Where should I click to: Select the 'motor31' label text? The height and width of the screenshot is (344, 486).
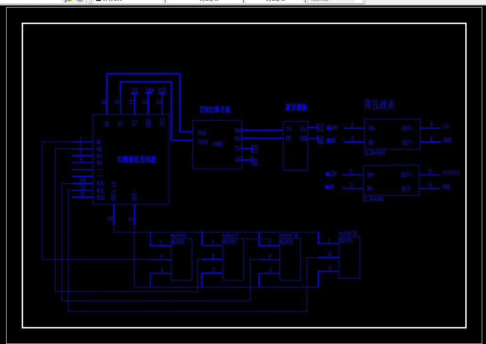pos(347,234)
